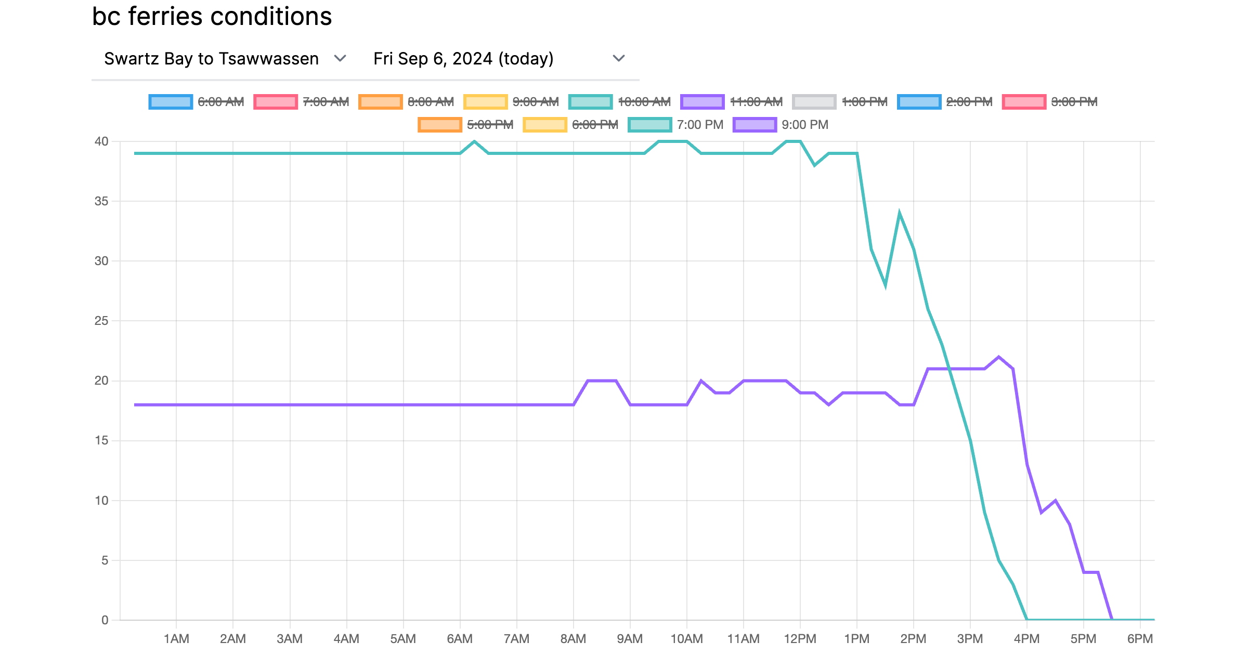Click the 6:00 PM yellow legend box
This screenshot has width=1248, height=655.
click(545, 125)
